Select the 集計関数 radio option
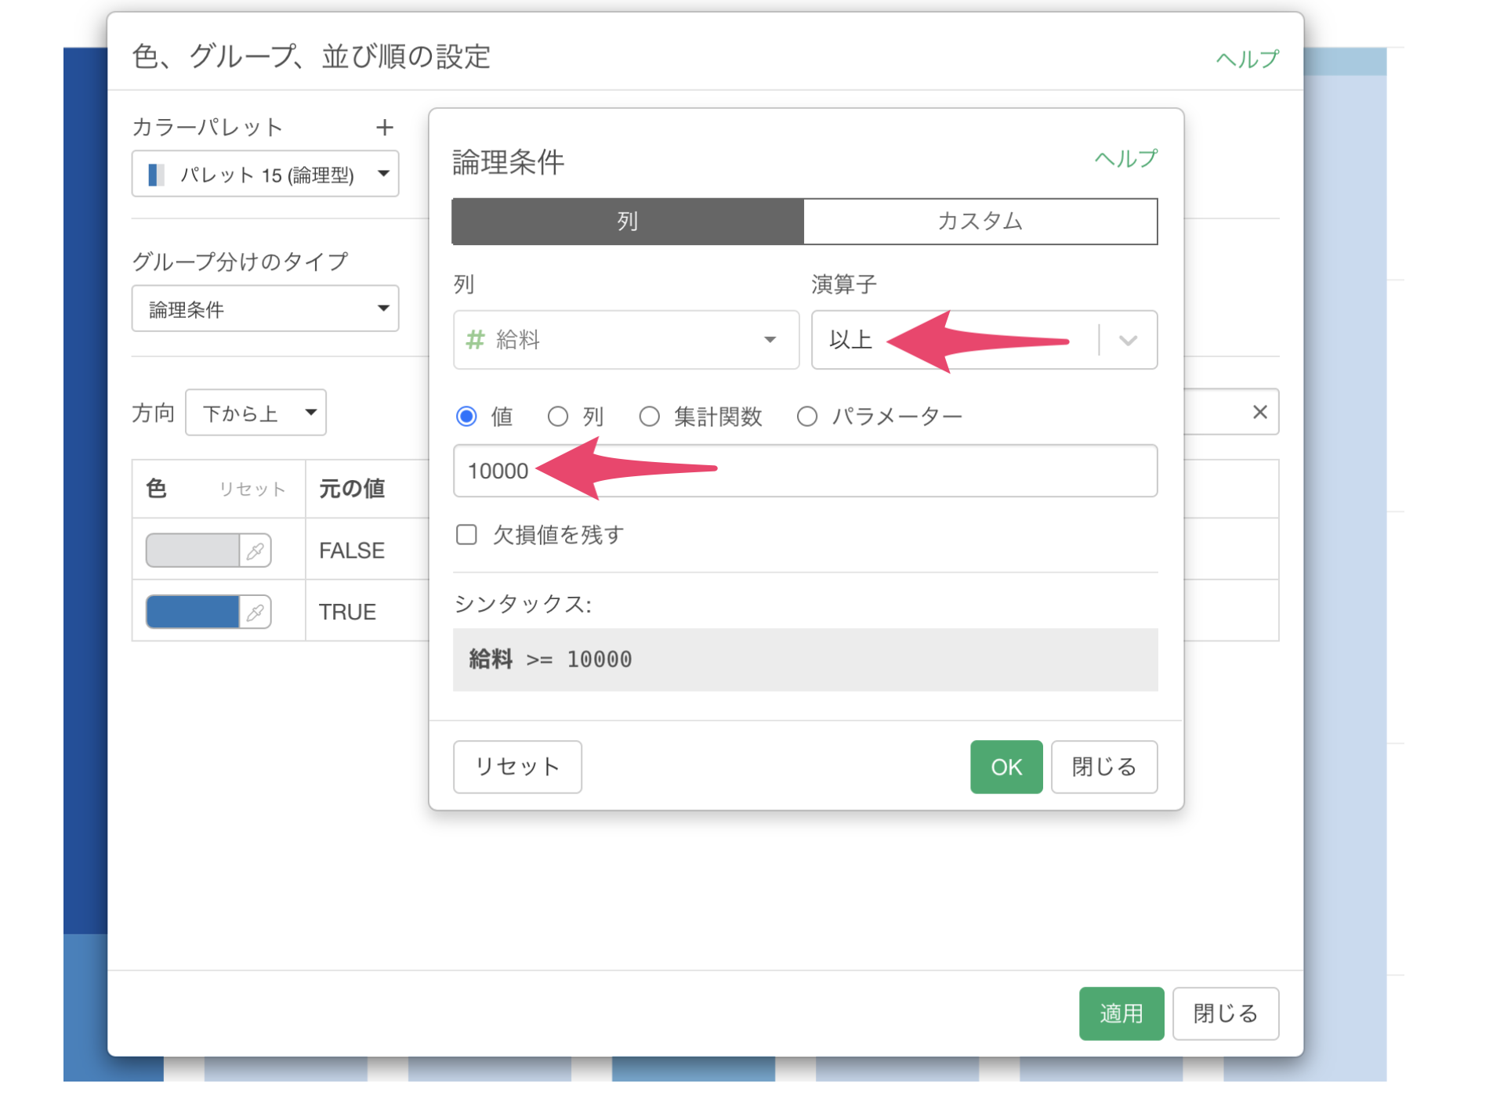Viewport: 1500px width, 1098px height. 649,416
